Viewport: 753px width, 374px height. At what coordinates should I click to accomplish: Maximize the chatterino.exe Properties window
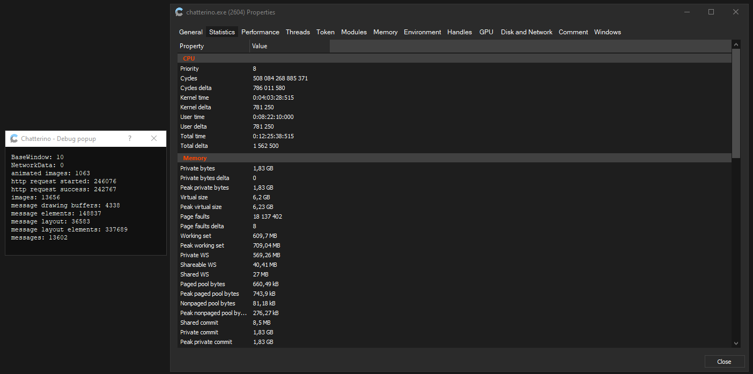tap(711, 12)
